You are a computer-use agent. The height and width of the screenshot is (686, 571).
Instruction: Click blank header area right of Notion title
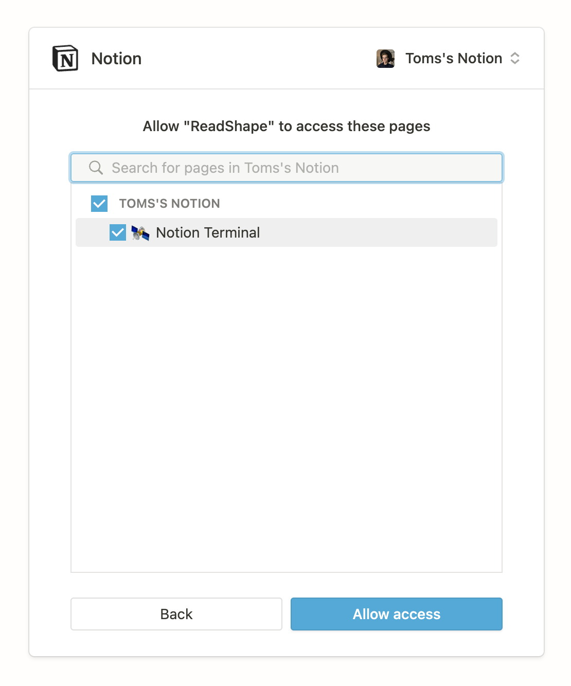tap(257, 59)
